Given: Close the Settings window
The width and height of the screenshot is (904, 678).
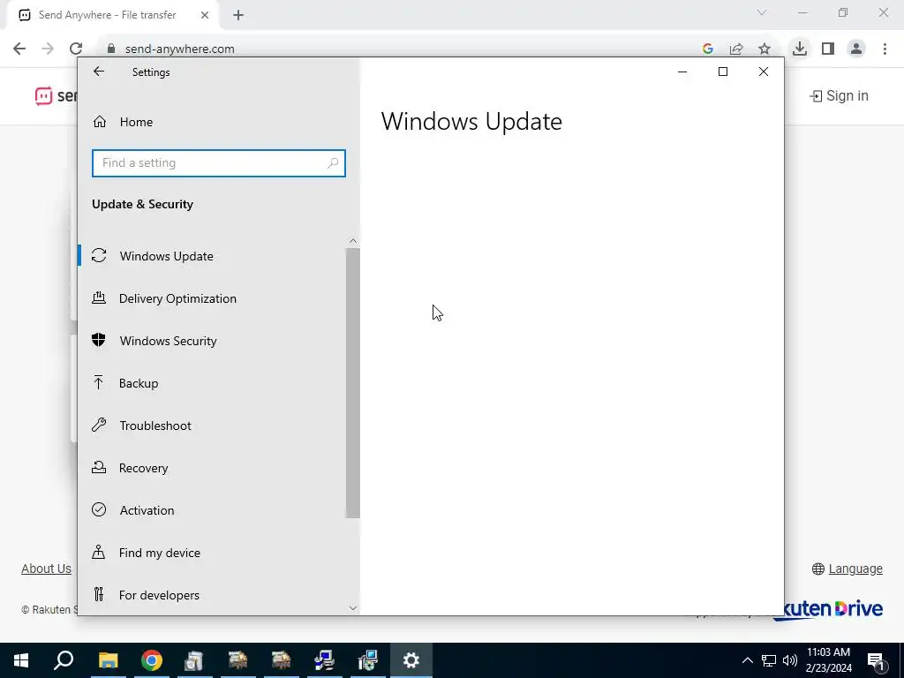Looking at the screenshot, I should pyautogui.click(x=764, y=72).
